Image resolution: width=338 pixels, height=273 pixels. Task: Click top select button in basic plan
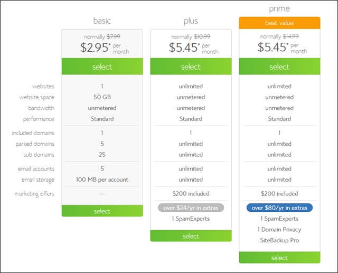click(x=102, y=67)
